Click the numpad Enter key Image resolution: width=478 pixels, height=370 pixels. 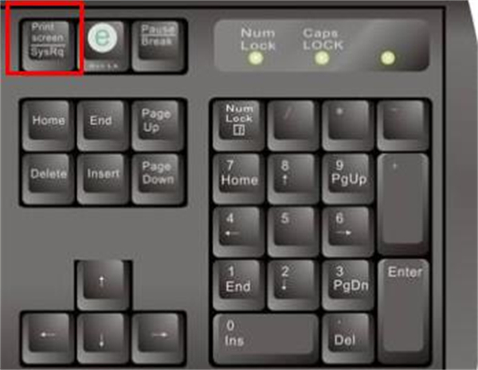(404, 311)
